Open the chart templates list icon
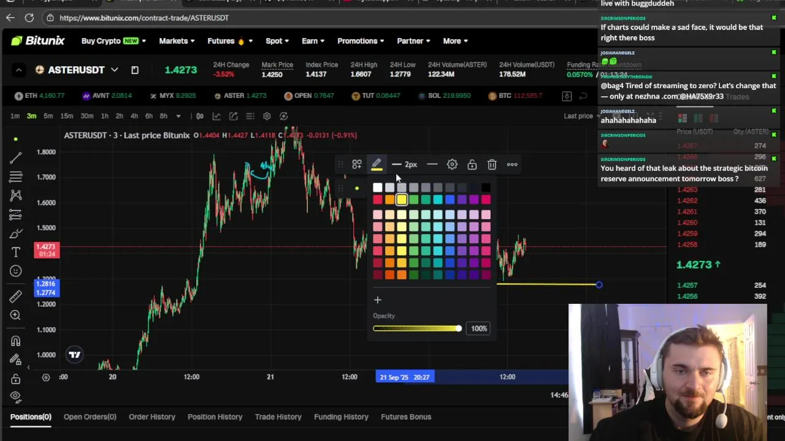The width and height of the screenshot is (785, 441). point(250,116)
